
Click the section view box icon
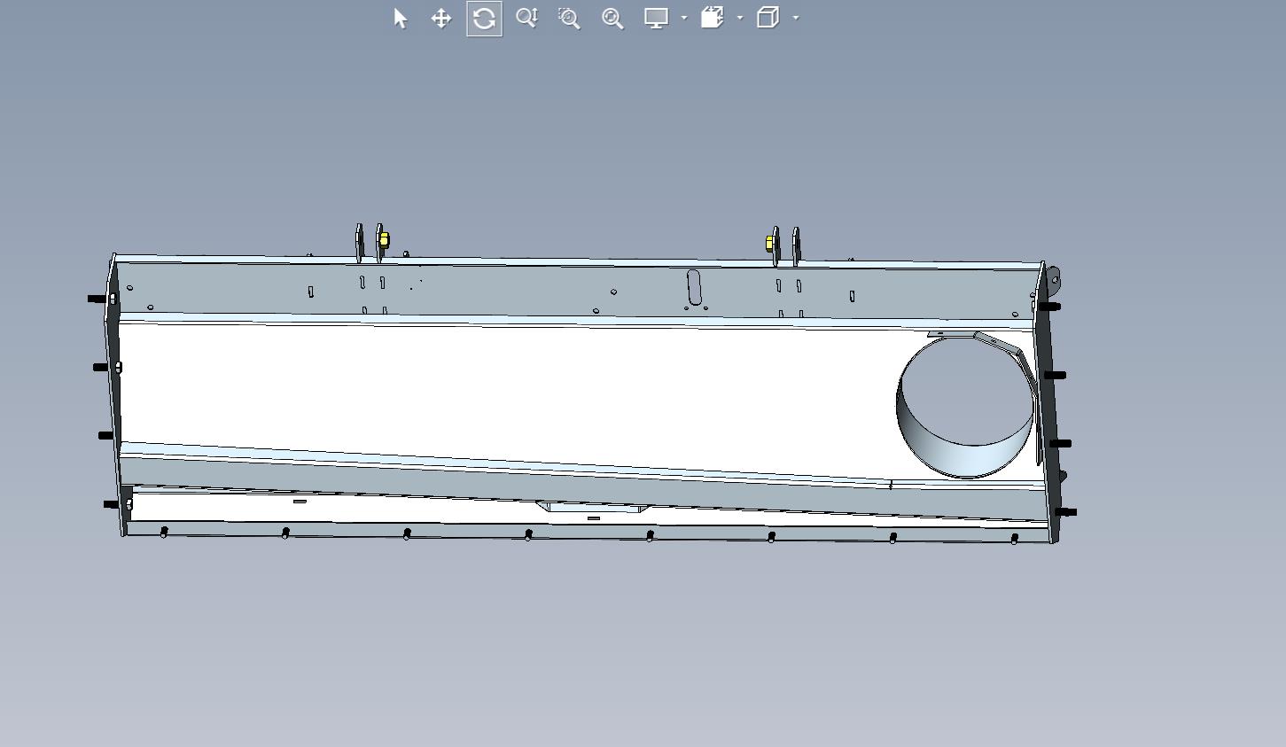tap(713, 18)
